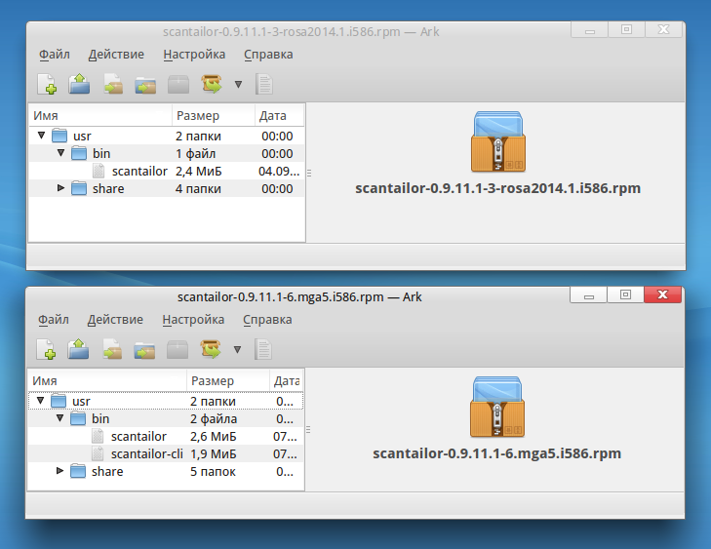Sort by Размер column in mga5 window
Image resolution: width=711 pixels, height=549 pixels.
227,381
